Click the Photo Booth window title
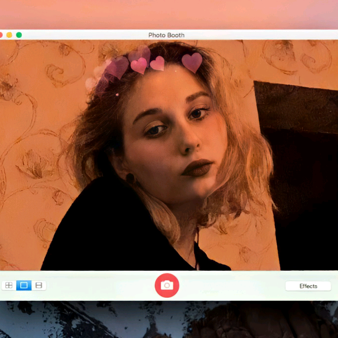Viewport: 338px width, 338px height. coord(167,35)
